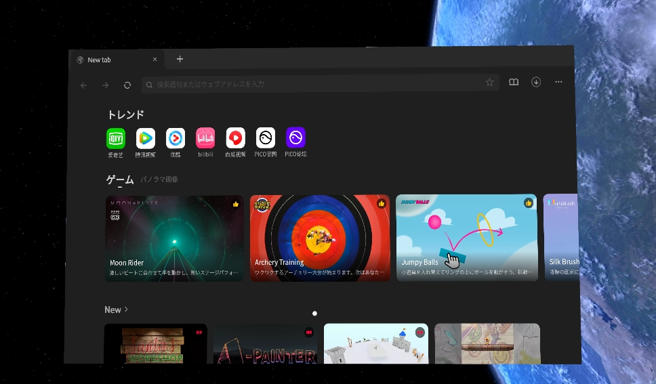Click the magnifier icon in address bar

149,85
